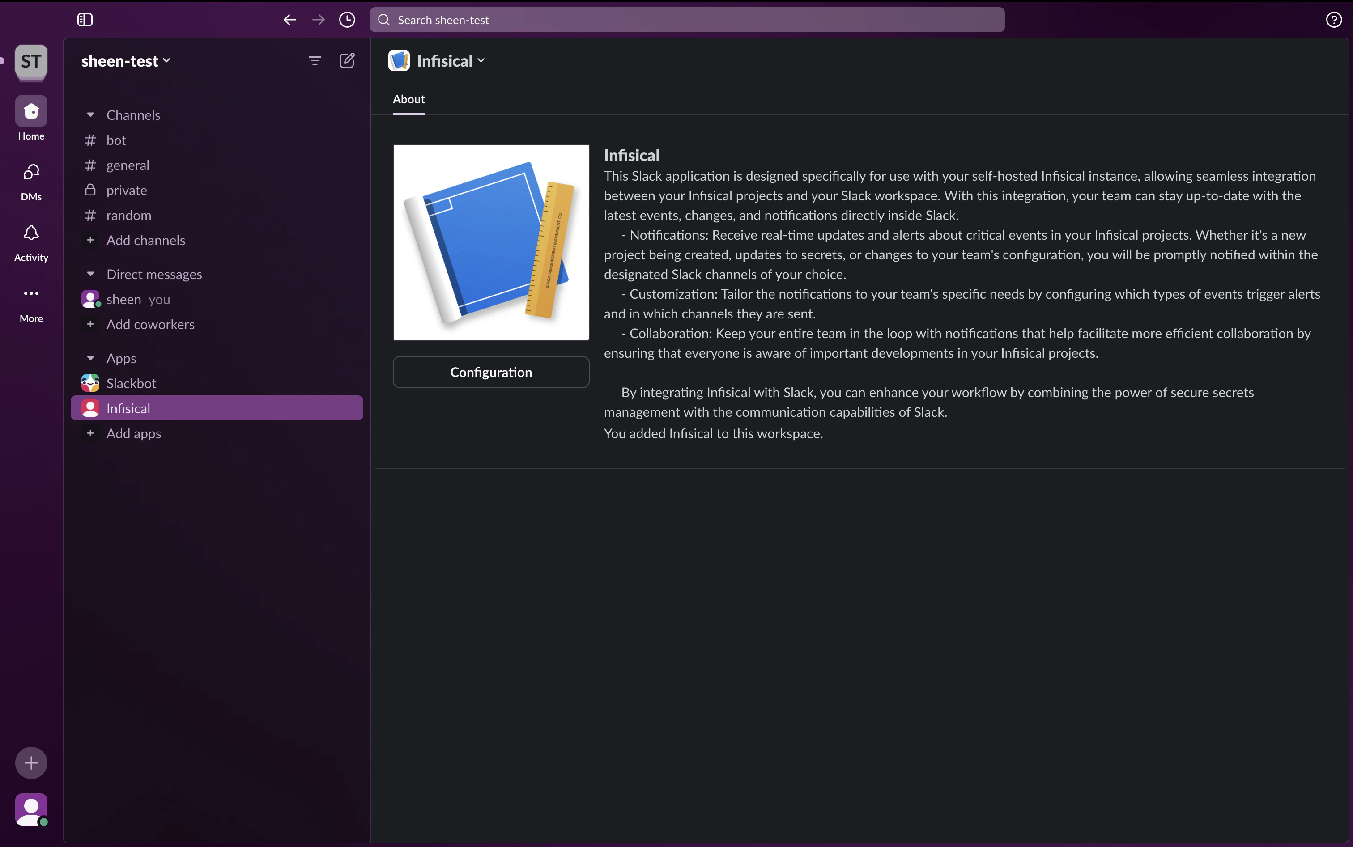Open the history clock icon
The height and width of the screenshot is (847, 1353).
[x=347, y=20]
